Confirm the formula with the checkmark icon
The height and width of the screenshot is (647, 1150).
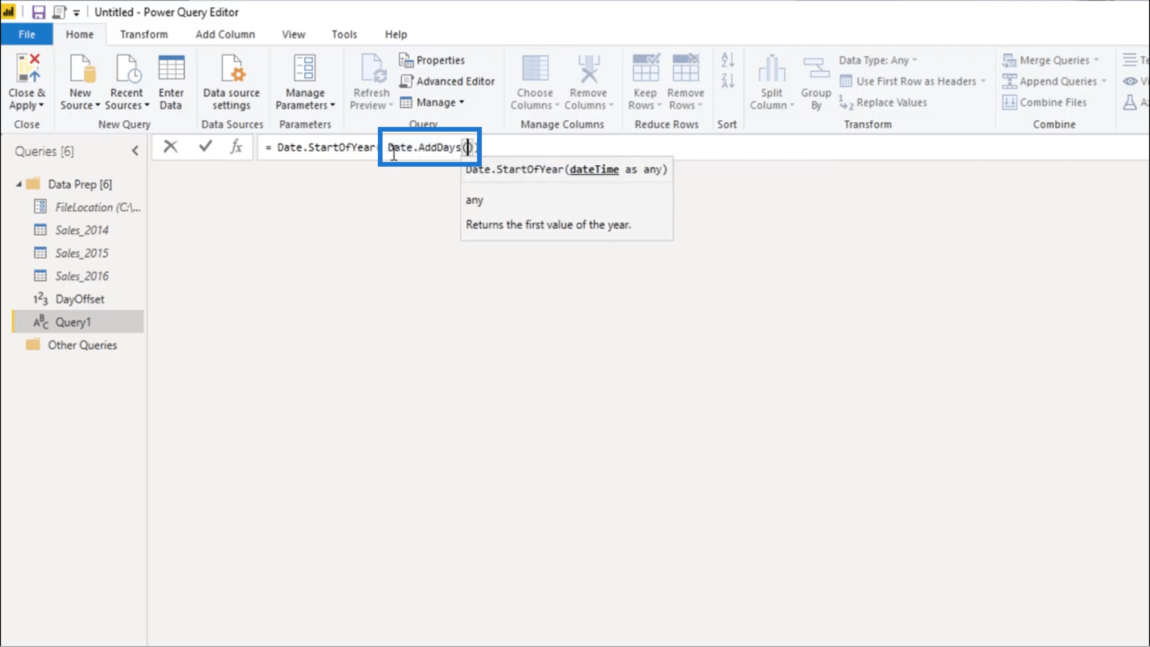(x=205, y=146)
